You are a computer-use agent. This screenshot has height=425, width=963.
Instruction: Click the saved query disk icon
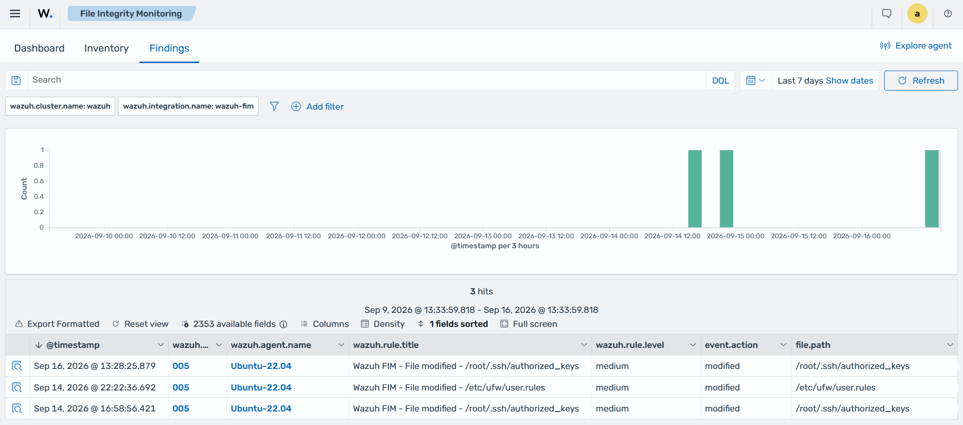(16, 80)
